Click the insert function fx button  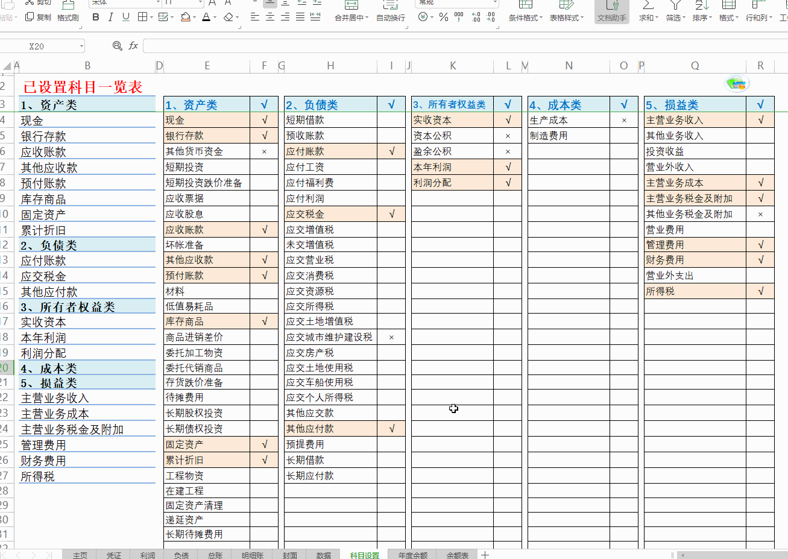click(133, 45)
